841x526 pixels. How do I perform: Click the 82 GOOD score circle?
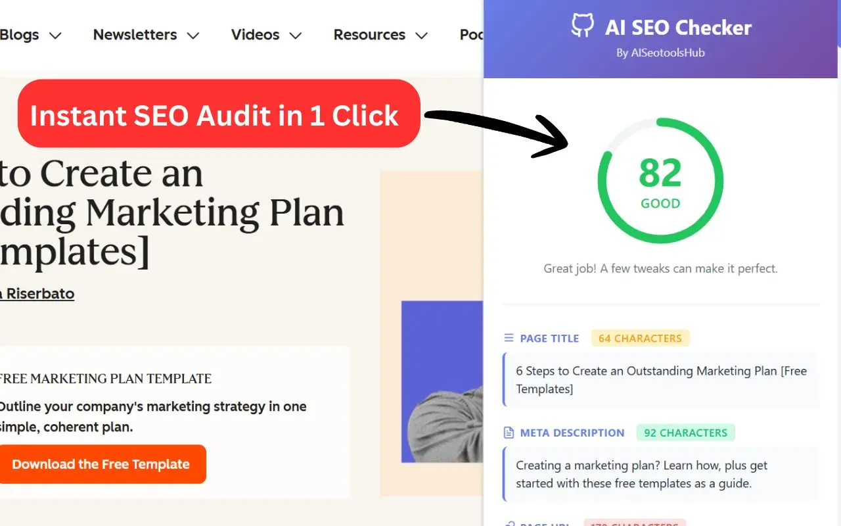pos(660,181)
